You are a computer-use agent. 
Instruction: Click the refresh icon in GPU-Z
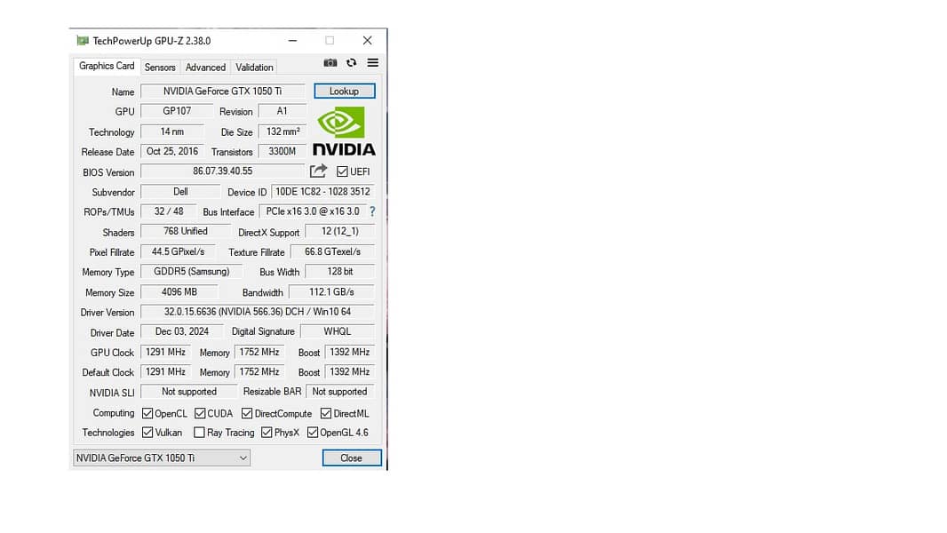[x=351, y=63]
